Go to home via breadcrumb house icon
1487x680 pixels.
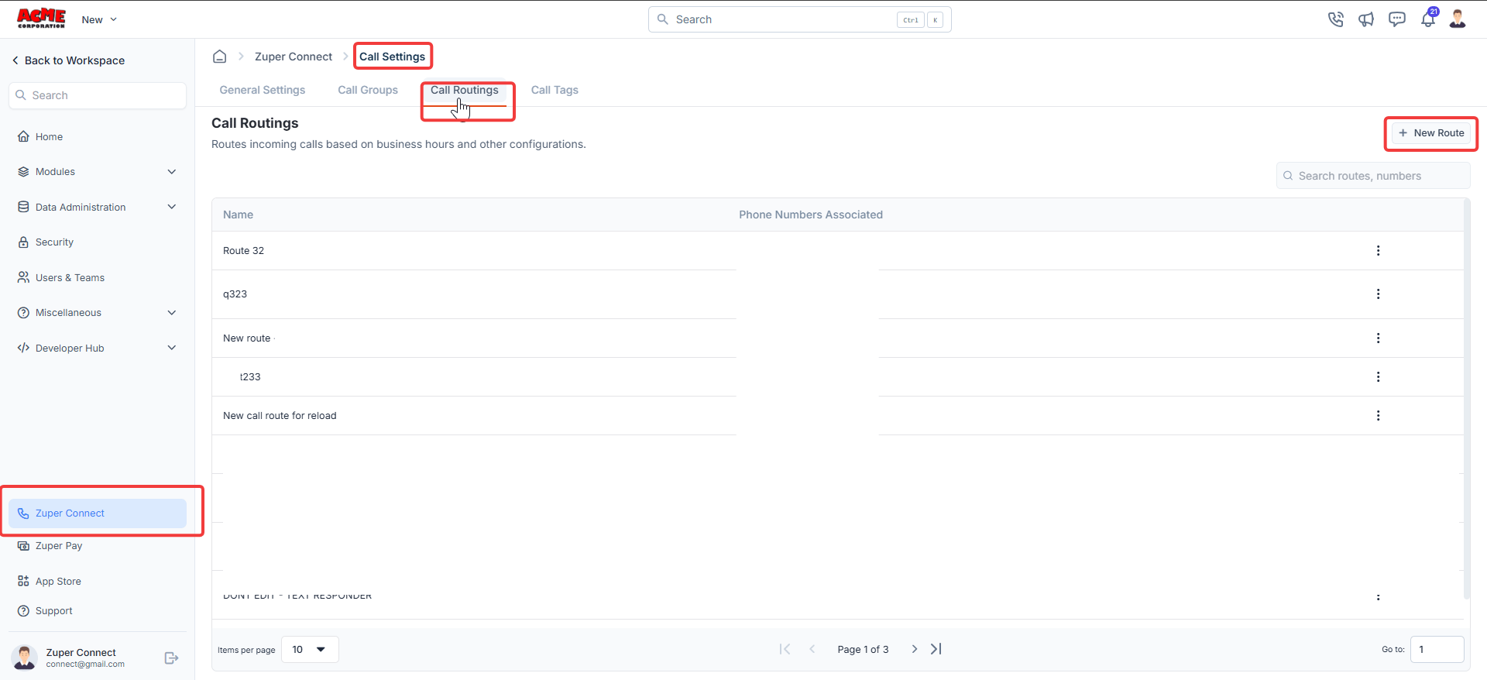pyautogui.click(x=220, y=57)
